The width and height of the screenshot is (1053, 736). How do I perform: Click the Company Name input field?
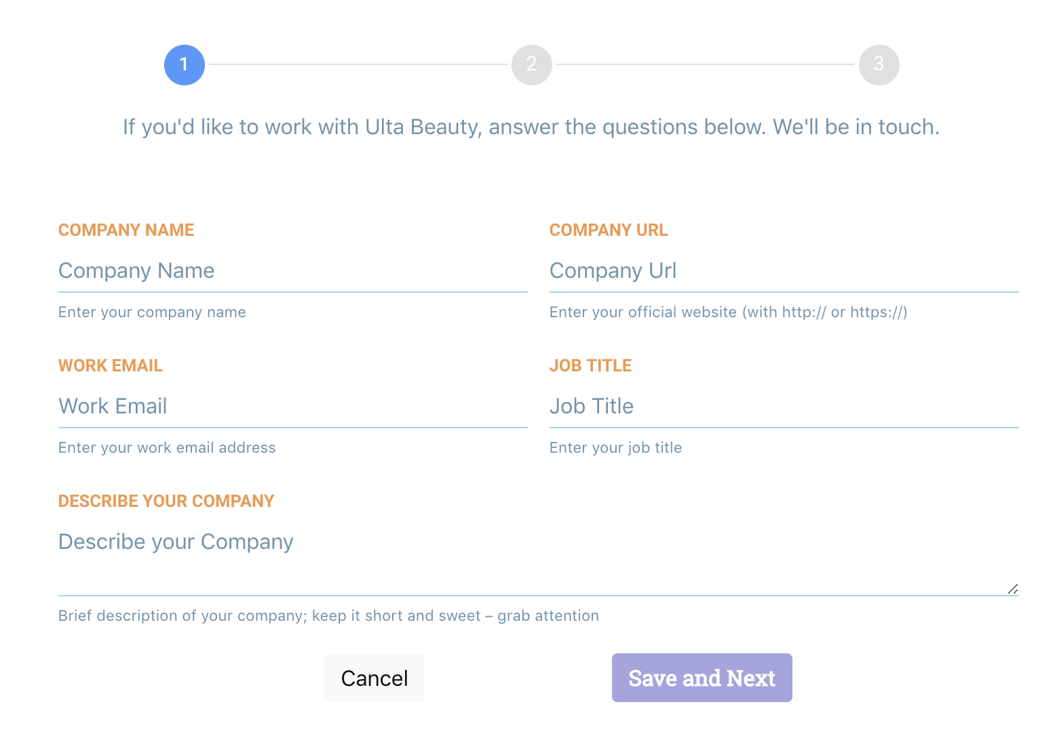(x=292, y=271)
